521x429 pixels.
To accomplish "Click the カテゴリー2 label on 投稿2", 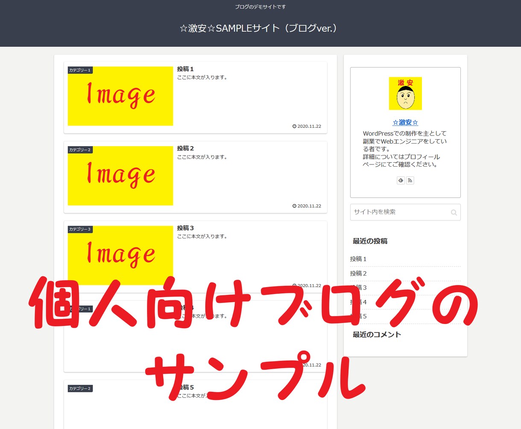I will [x=80, y=150].
